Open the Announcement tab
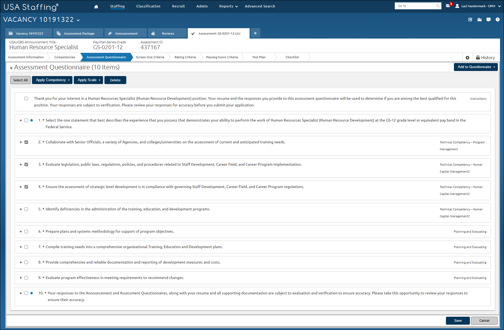 [x=125, y=33]
